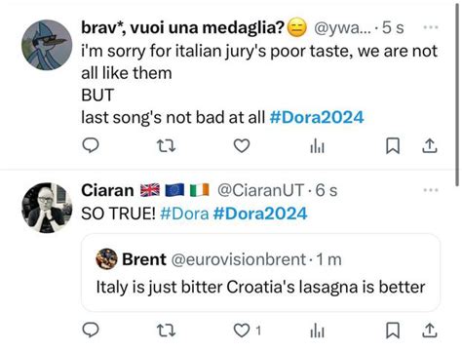
Task: Retweet the brav* vuoi una medaglia post
Action: point(167,146)
